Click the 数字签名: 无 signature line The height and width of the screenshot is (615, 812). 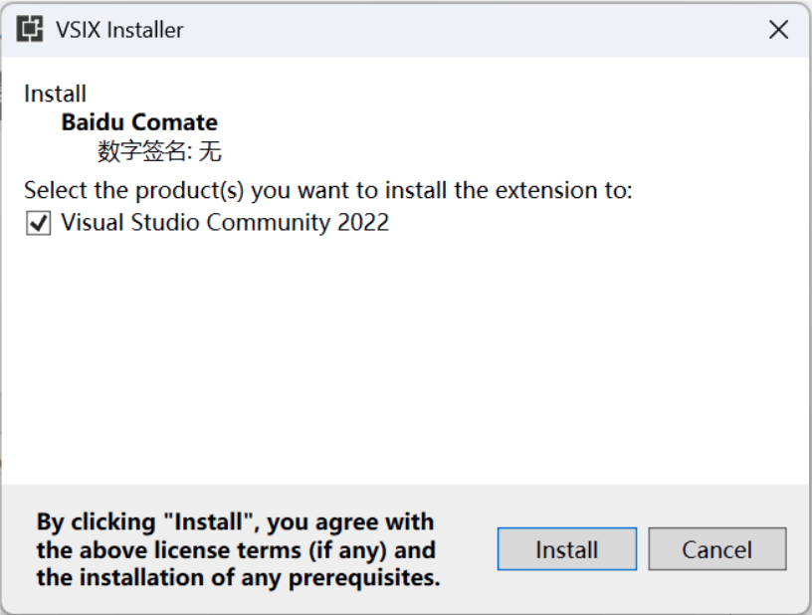[159, 151]
